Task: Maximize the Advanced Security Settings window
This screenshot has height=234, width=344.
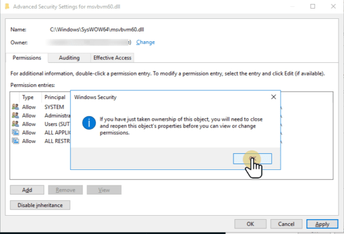Action: click(312, 7)
